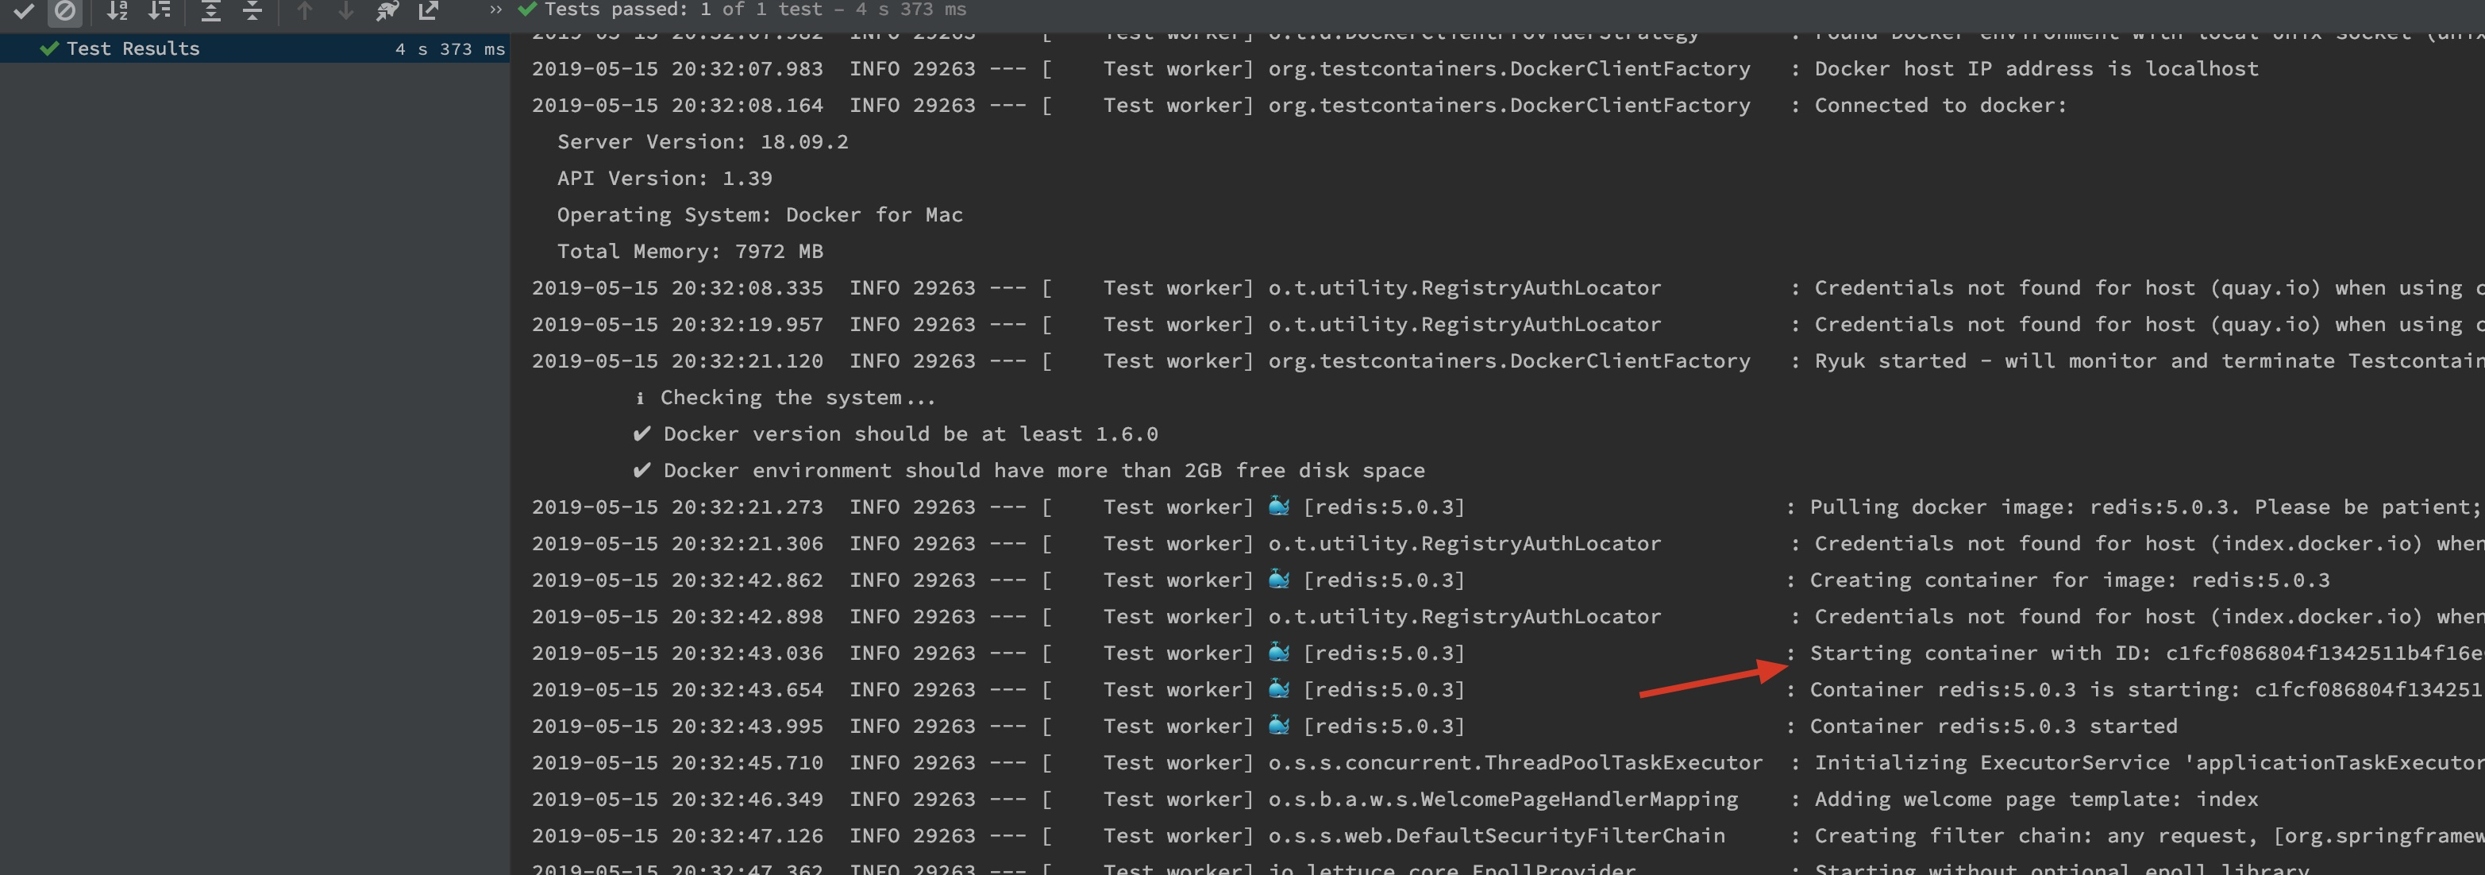Click the green check beside Test Results

[49, 48]
